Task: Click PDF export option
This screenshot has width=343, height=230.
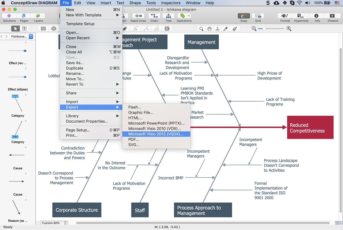Action: (x=133, y=139)
